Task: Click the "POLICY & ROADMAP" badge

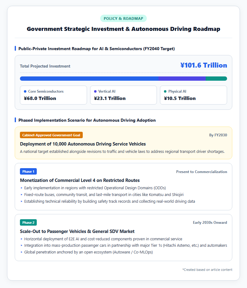Action: [123, 18]
